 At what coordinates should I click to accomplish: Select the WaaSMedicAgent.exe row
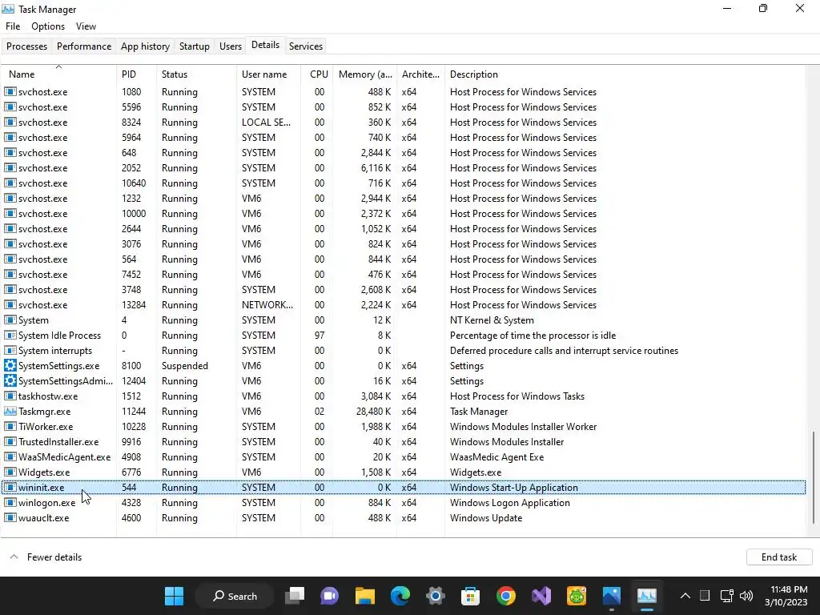click(x=404, y=457)
